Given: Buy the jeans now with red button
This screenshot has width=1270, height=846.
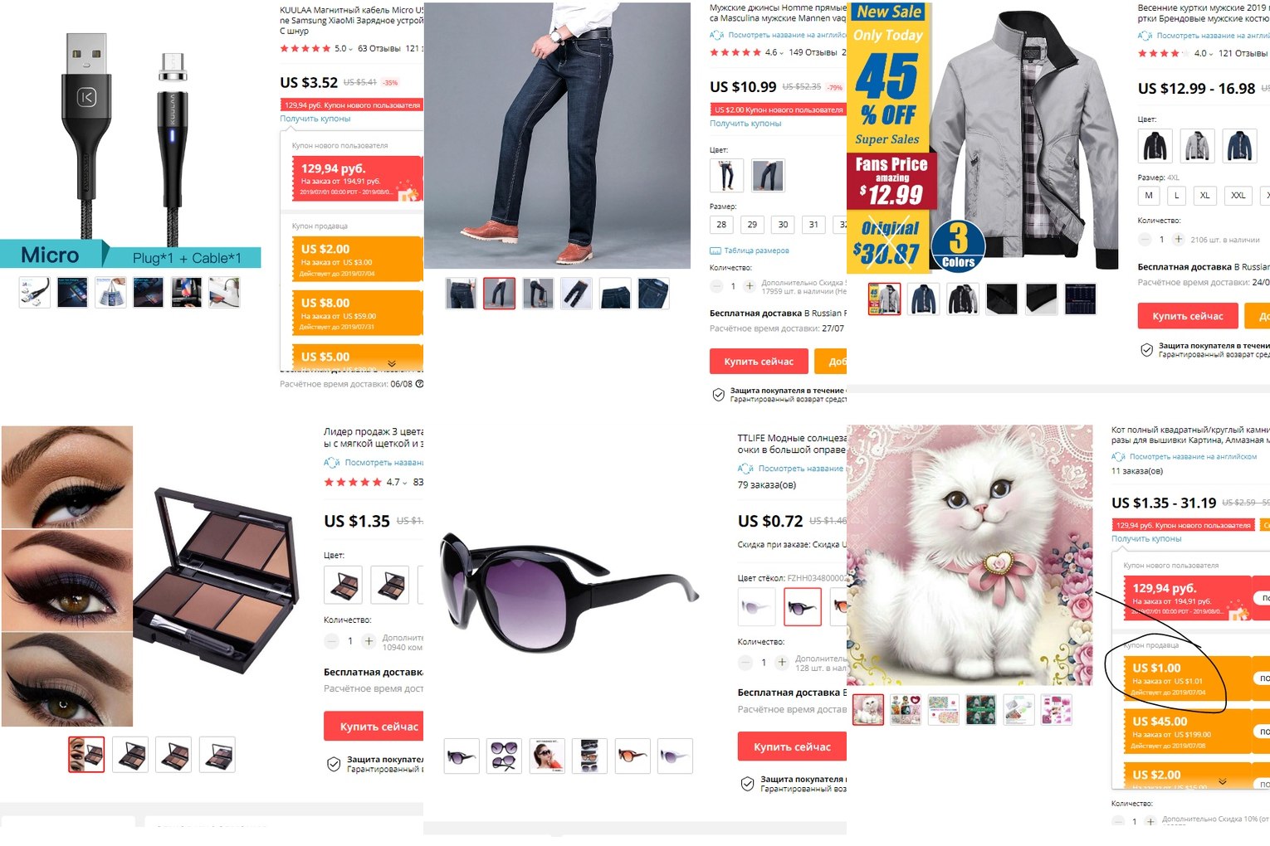Looking at the screenshot, I should (x=759, y=362).
